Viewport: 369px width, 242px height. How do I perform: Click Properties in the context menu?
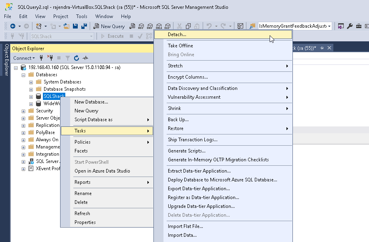[x=85, y=222]
